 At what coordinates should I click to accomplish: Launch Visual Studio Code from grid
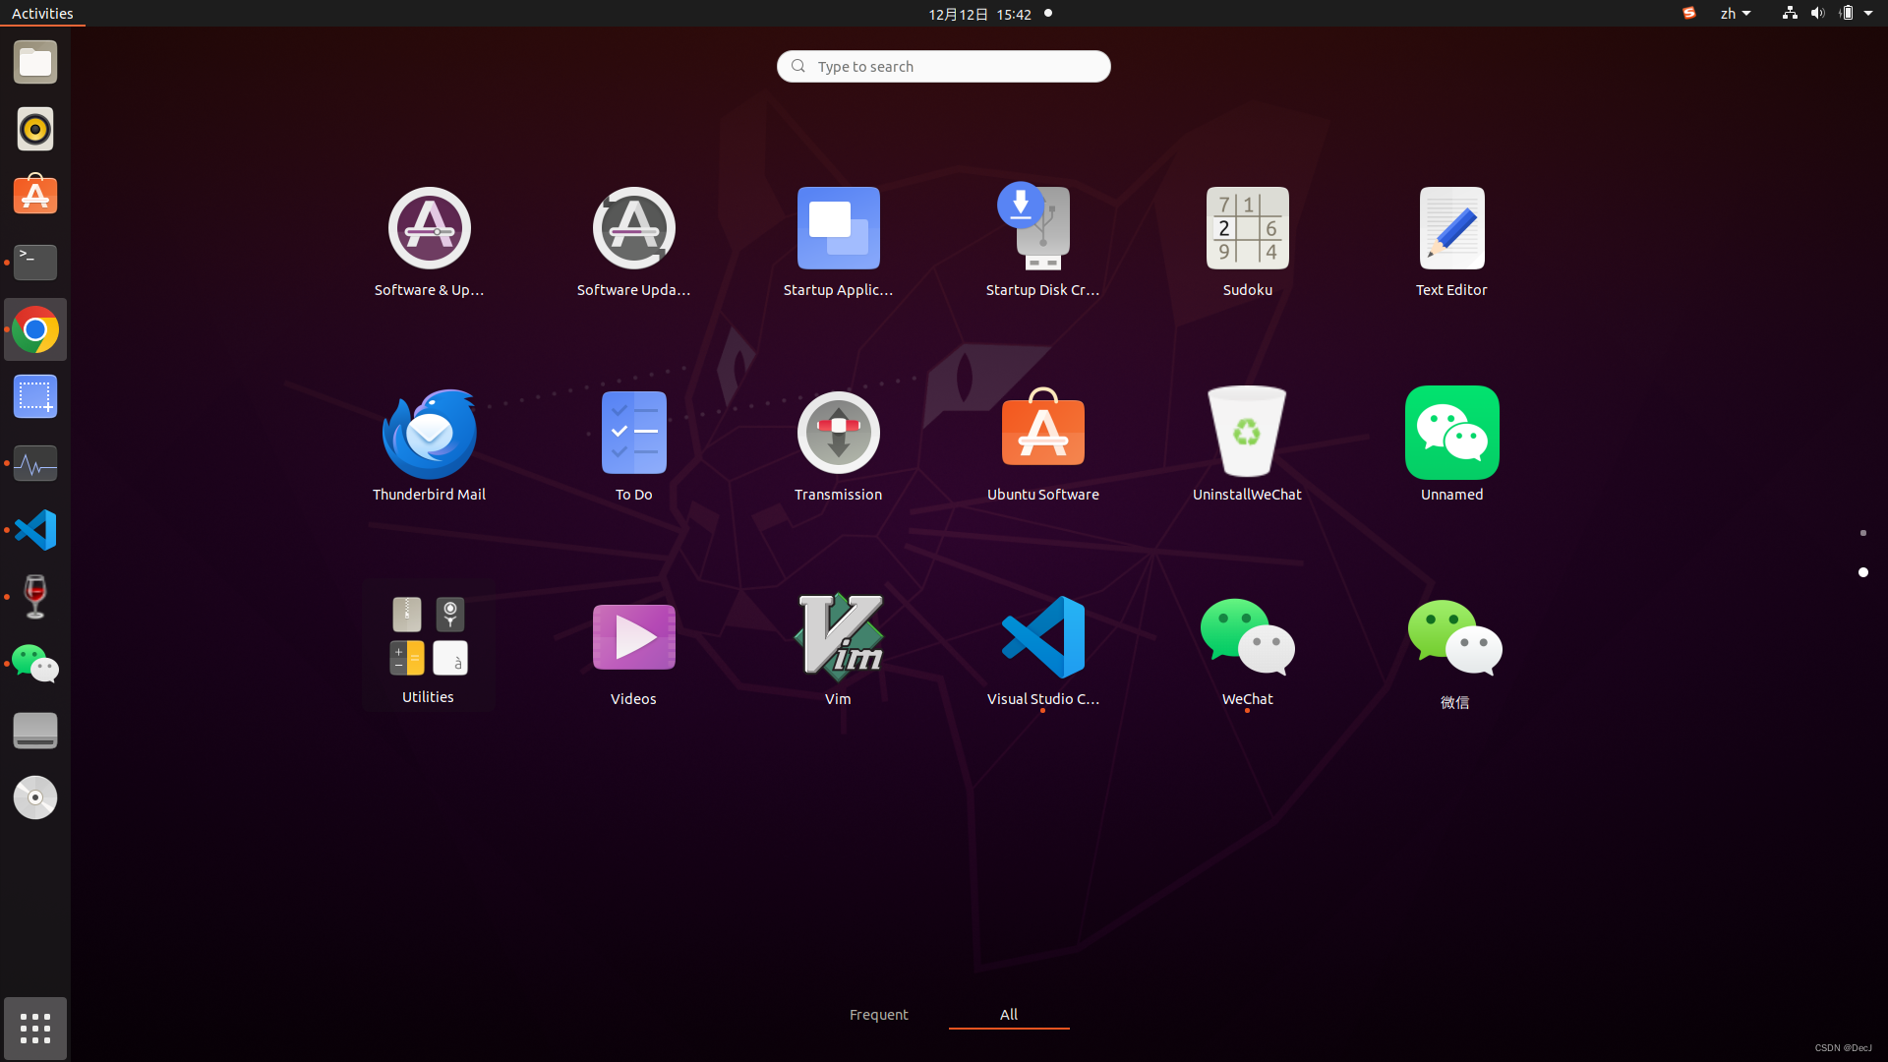(x=1042, y=650)
